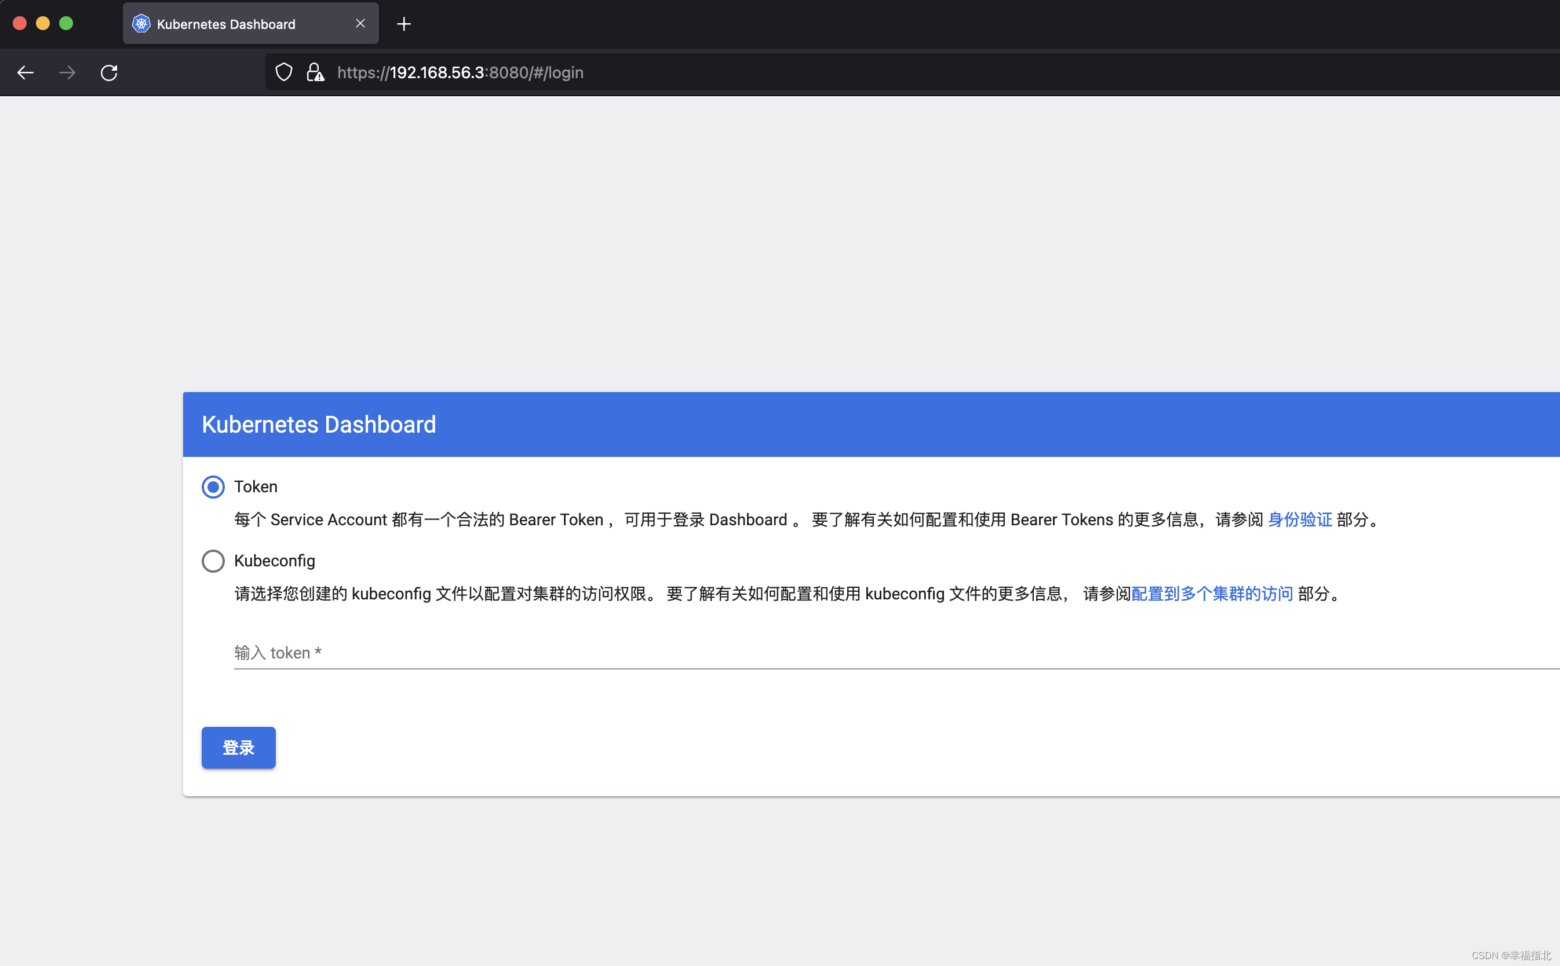Focus the address bar URL
The width and height of the screenshot is (1560, 966).
click(x=460, y=73)
